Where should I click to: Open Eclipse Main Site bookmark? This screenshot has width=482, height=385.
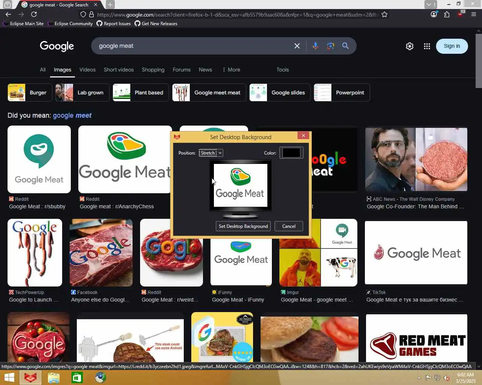23,24
